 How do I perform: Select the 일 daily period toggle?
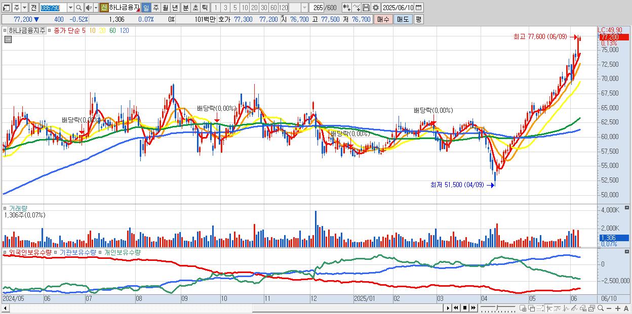[146, 8]
